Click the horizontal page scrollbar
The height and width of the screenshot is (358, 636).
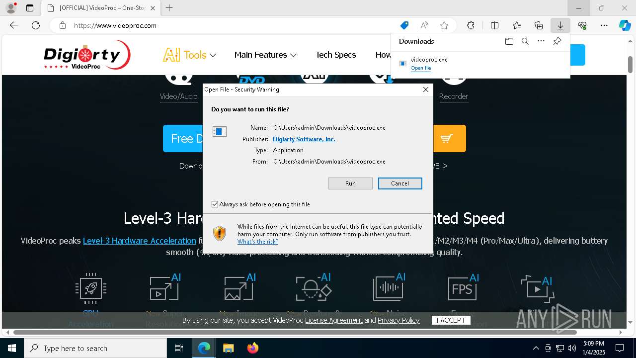(295, 332)
